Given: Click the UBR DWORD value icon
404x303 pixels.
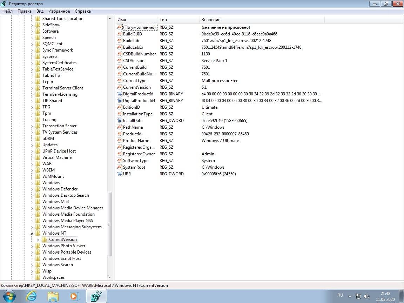Looking at the screenshot, I should (x=119, y=174).
